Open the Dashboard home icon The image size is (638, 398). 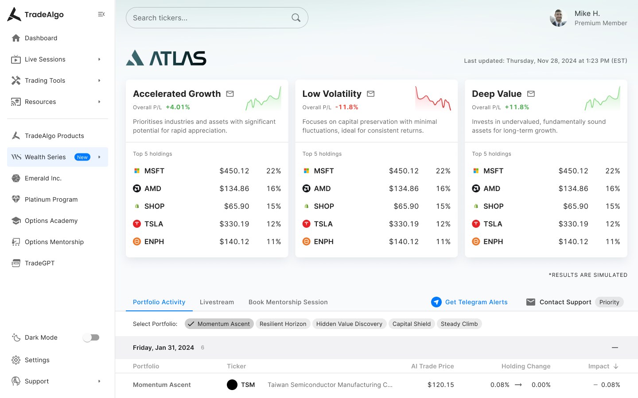point(16,38)
